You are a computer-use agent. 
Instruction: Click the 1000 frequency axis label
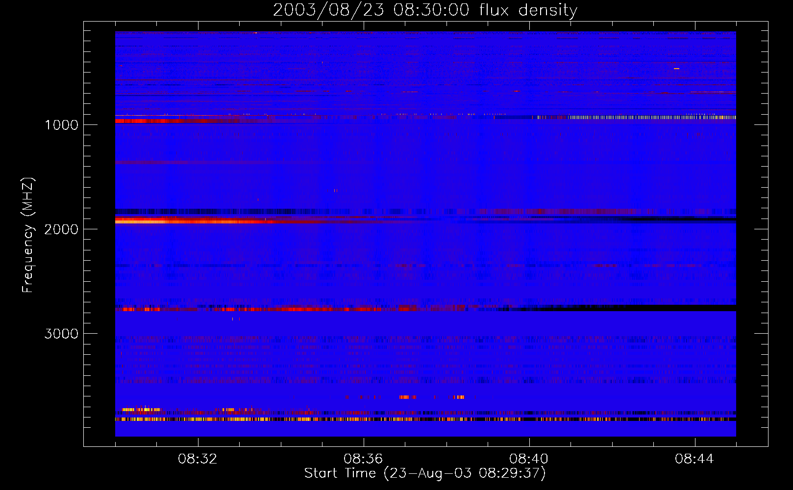[61, 125]
